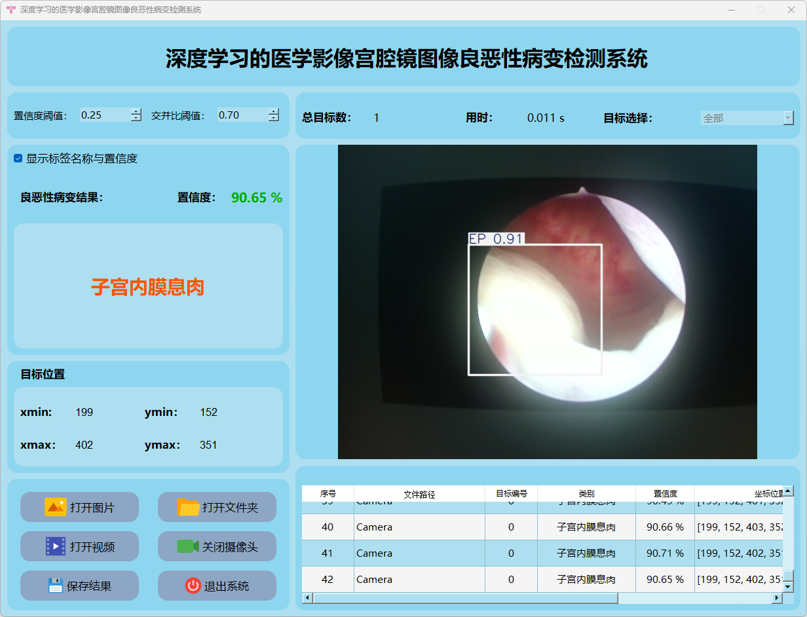Click the picture icon on Open Image button
Screen dimensions: 807x617
pyautogui.click(x=56, y=507)
